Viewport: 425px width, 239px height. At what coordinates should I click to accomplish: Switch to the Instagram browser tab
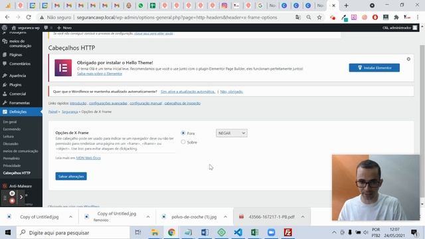tap(224, 5)
